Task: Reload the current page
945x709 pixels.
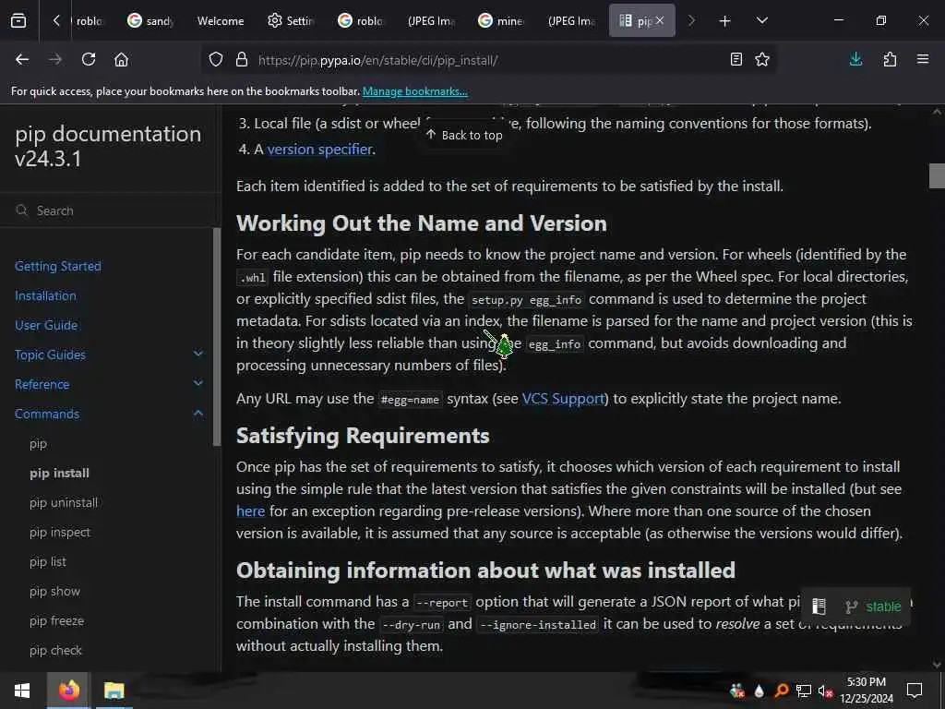Action: tap(89, 59)
